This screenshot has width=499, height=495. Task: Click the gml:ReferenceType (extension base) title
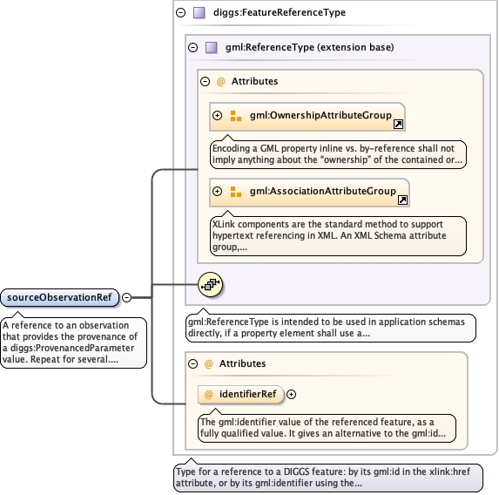(x=310, y=47)
